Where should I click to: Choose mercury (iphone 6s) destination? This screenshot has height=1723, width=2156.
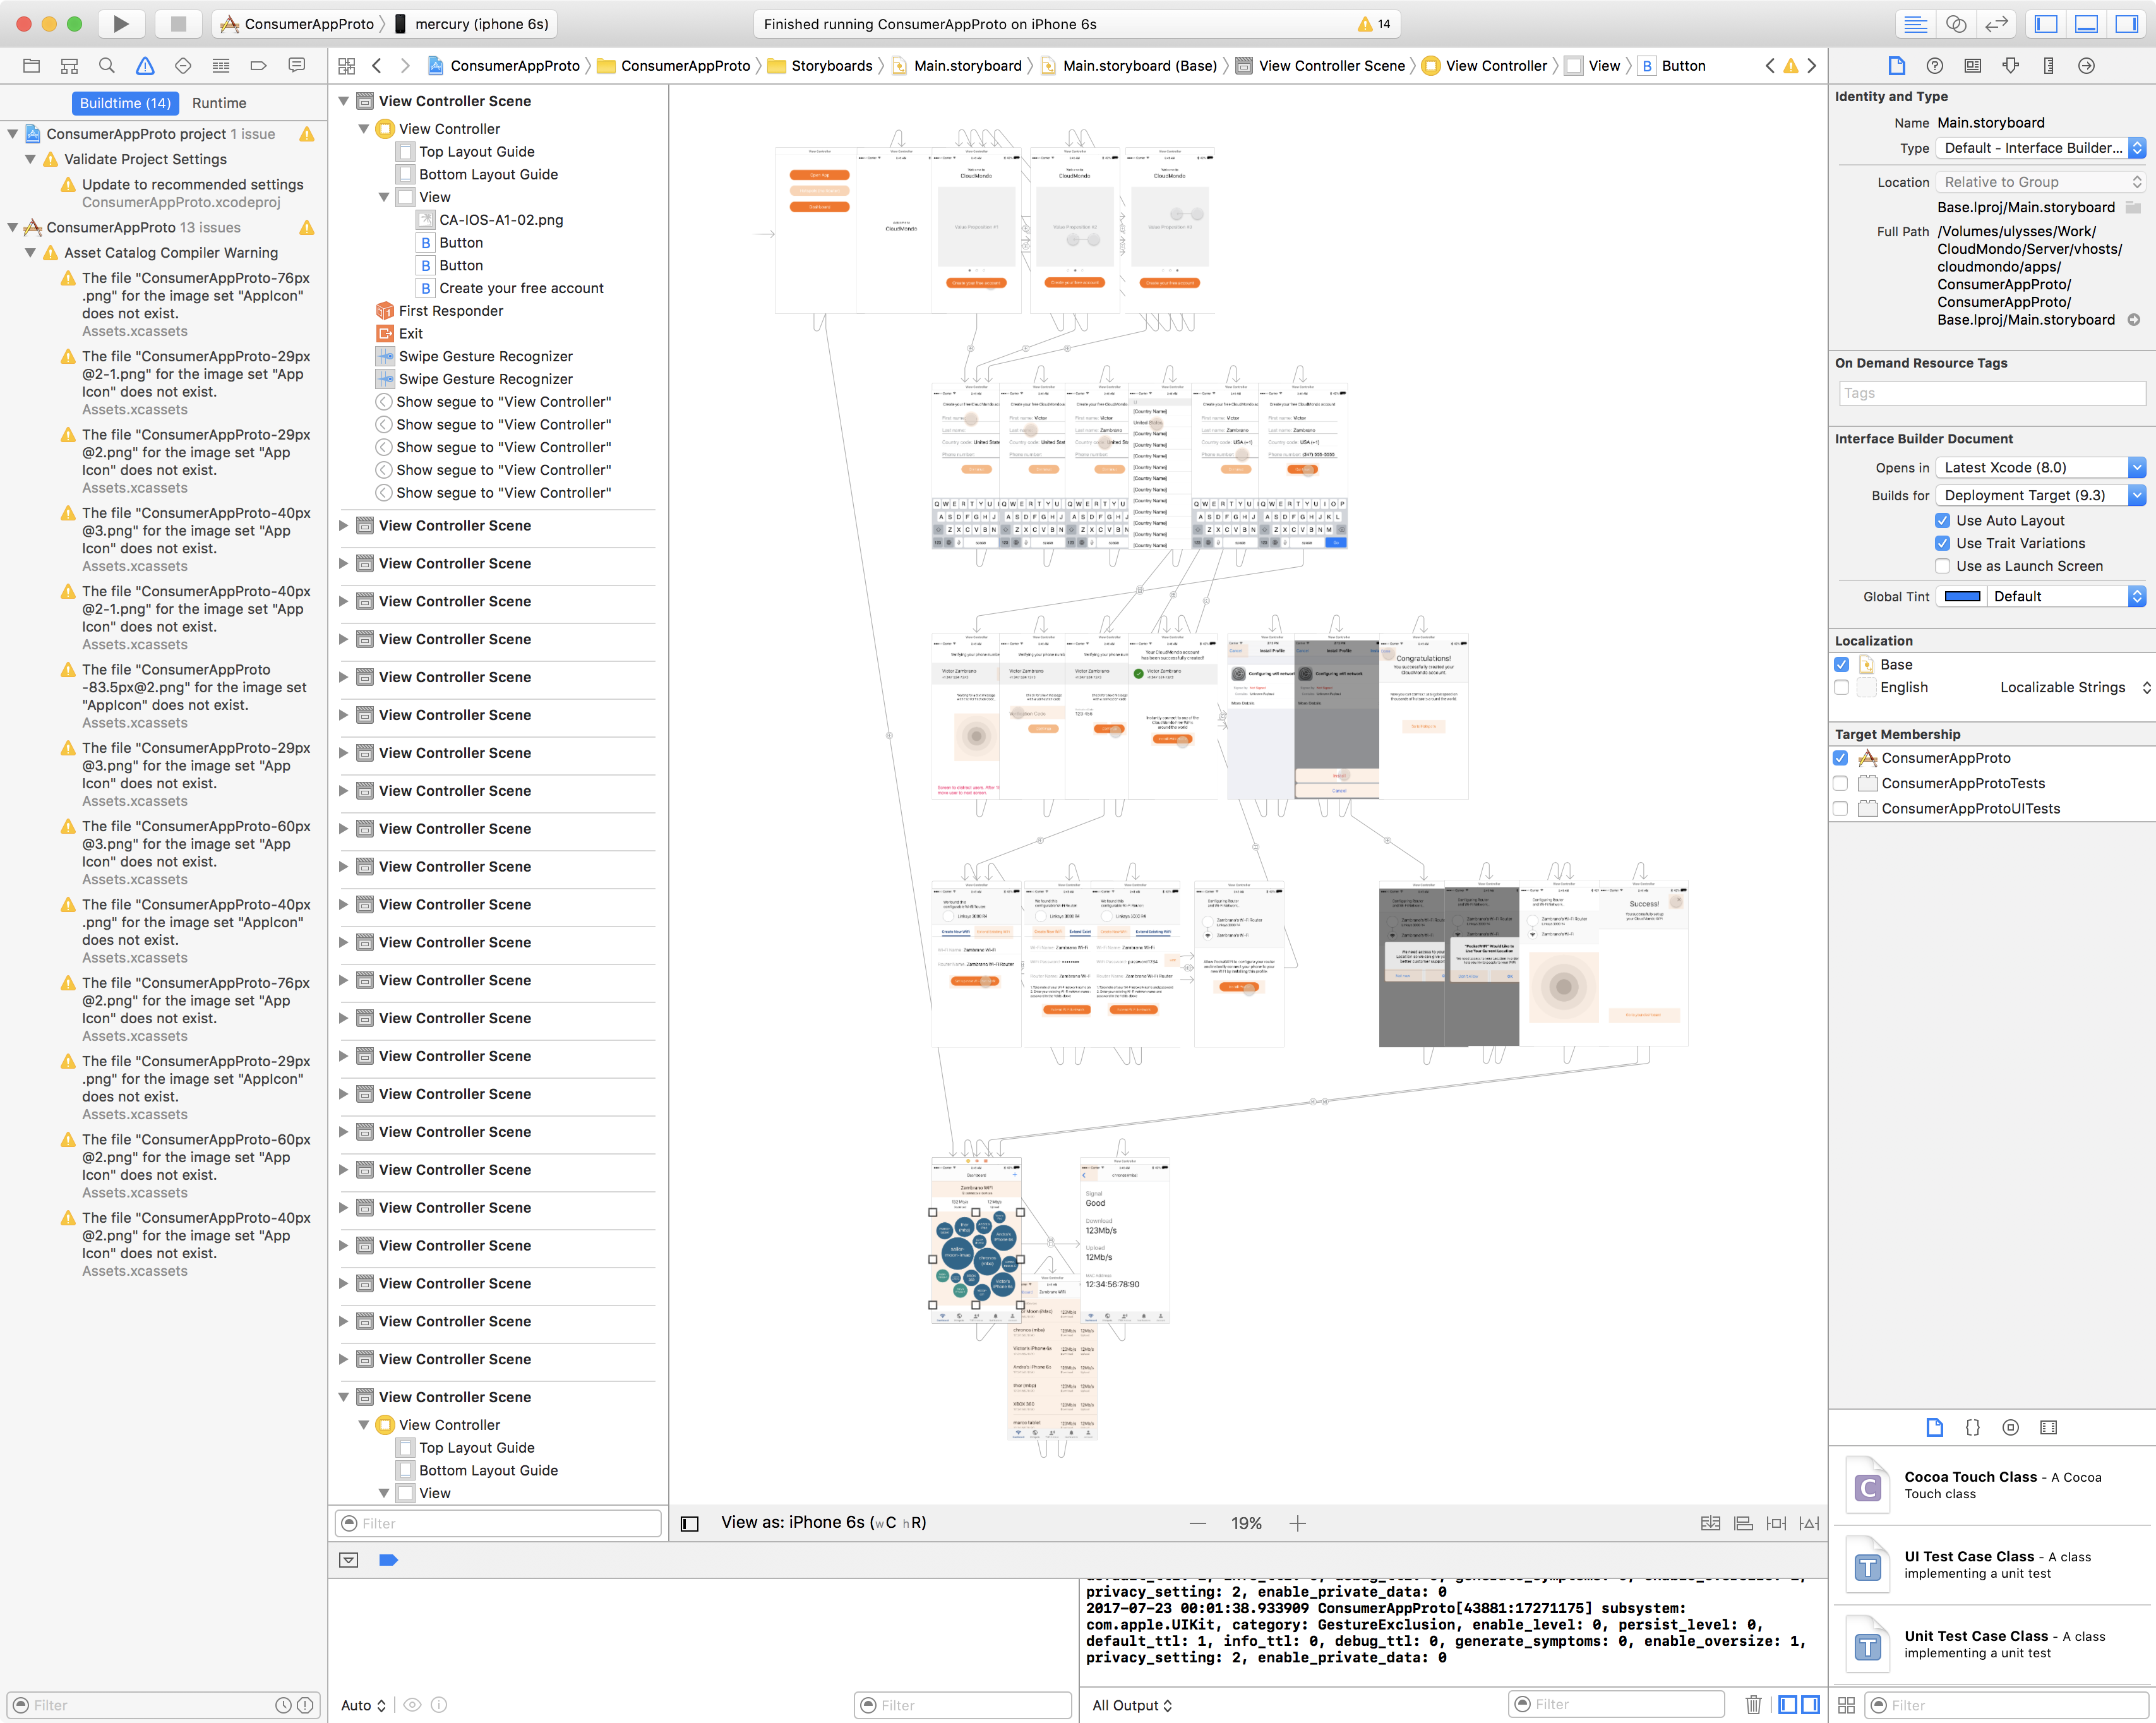(472, 24)
